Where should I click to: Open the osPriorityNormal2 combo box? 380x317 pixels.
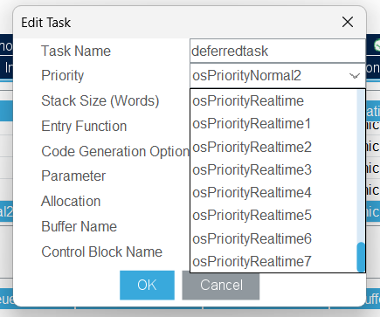click(x=278, y=76)
